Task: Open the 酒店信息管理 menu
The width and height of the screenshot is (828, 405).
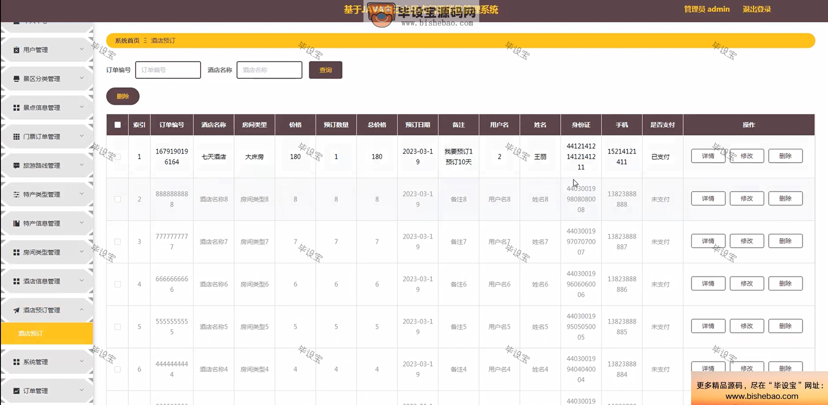Action: [x=47, y=281]
